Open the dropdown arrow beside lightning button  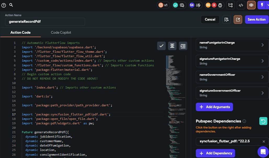pos(268,5)
